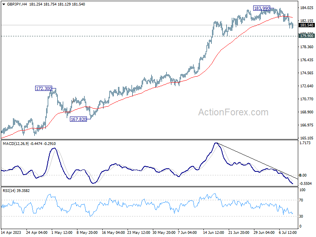
Task: Click the 14 Apr 2023 date label
Action: point(11,233)
